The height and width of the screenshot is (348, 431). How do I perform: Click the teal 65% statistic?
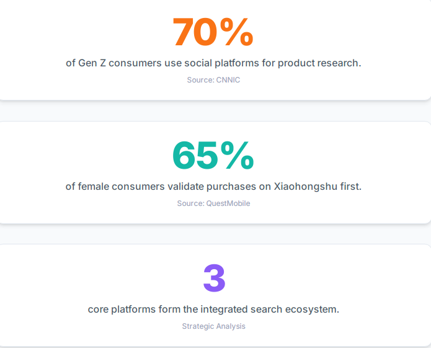point(213,156)
